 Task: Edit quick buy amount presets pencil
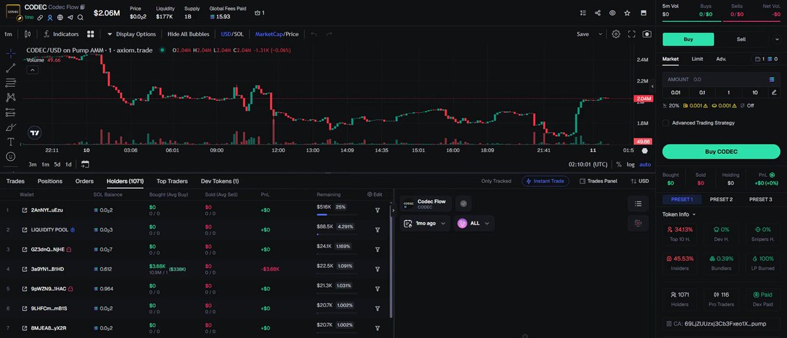[774, 92]
